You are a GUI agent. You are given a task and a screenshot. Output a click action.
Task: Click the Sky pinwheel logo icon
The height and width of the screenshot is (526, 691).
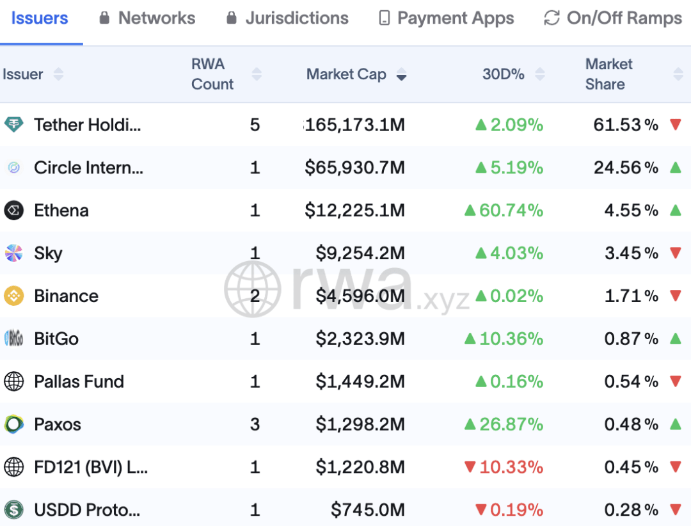13,253
